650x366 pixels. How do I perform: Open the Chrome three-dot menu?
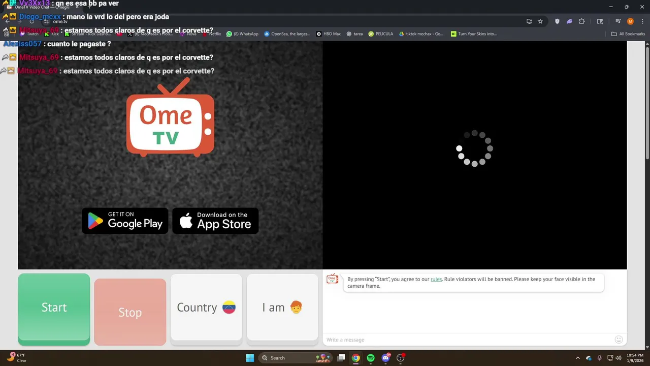click(641, 21)
